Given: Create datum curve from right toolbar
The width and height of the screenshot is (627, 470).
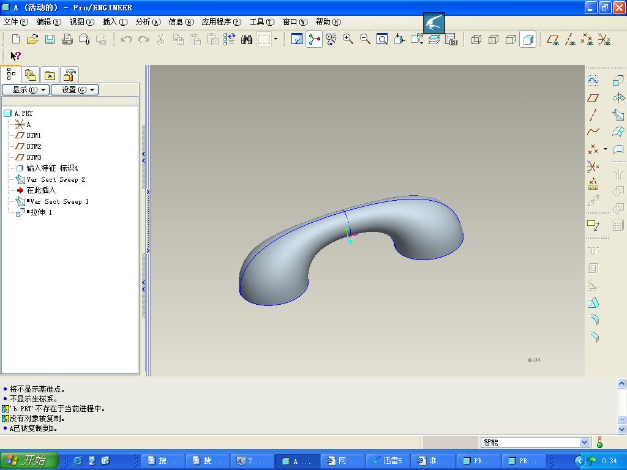Looking at the screenshot, I should (x=593, y=132).
